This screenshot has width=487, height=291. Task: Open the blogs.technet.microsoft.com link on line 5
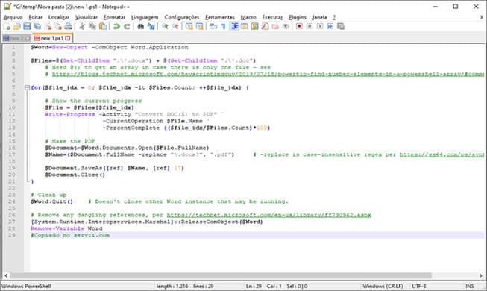point(268,74)
